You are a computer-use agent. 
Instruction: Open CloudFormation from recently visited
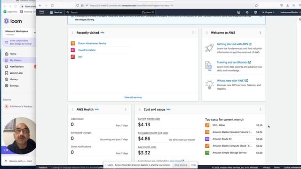tap(87, 50)
